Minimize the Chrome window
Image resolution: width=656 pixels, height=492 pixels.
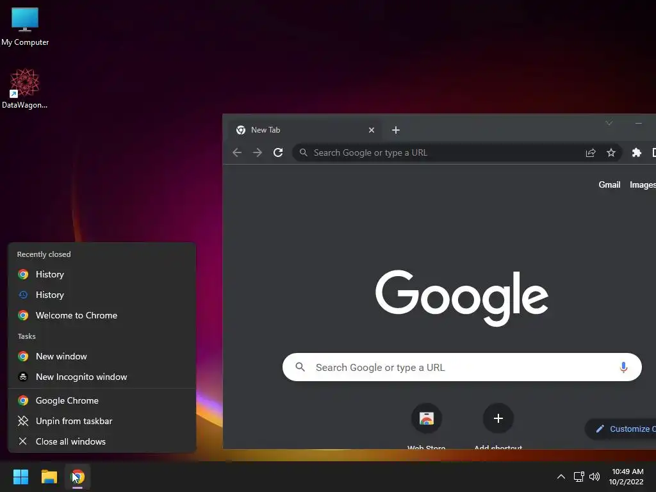[x=639, y=123]
